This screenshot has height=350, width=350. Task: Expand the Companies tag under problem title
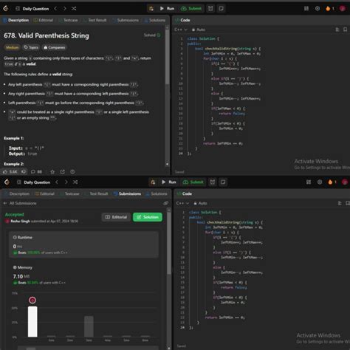coord(55,47)
